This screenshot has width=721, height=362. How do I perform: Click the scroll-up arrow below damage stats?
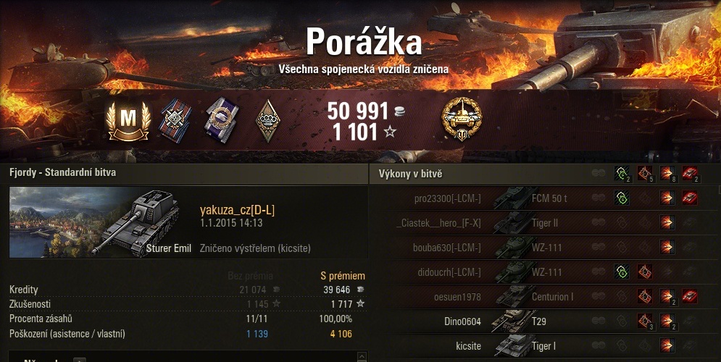[x=362, y=356]
